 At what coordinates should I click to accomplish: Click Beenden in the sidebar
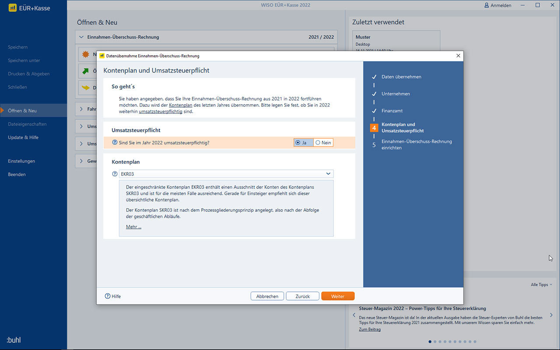(x=17, y=174)
